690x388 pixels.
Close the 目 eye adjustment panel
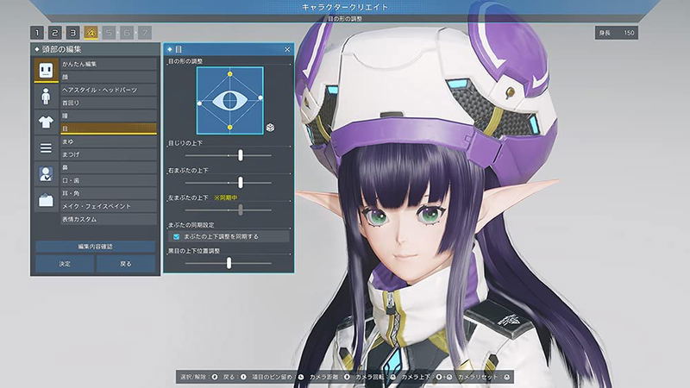tap(287, 50)
